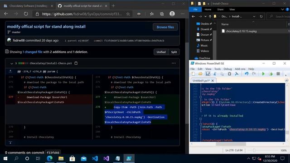This screenshot has width=290, height=163.
Task: Expand hidden lines above diff hunk
Action: (x=10, y=71)
